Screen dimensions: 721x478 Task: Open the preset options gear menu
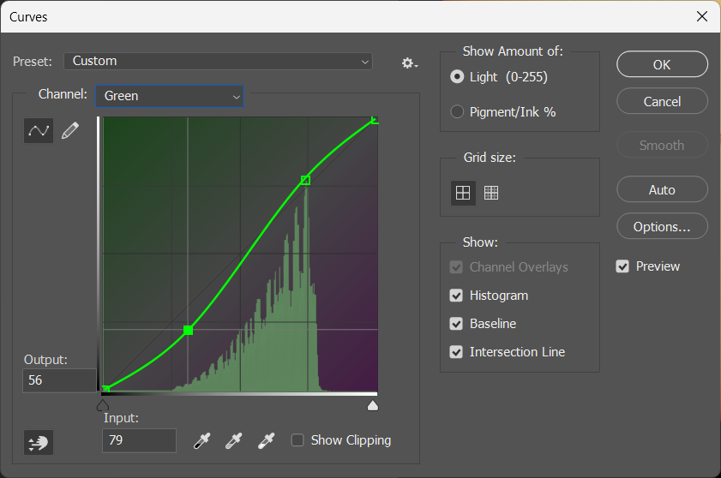409,63
